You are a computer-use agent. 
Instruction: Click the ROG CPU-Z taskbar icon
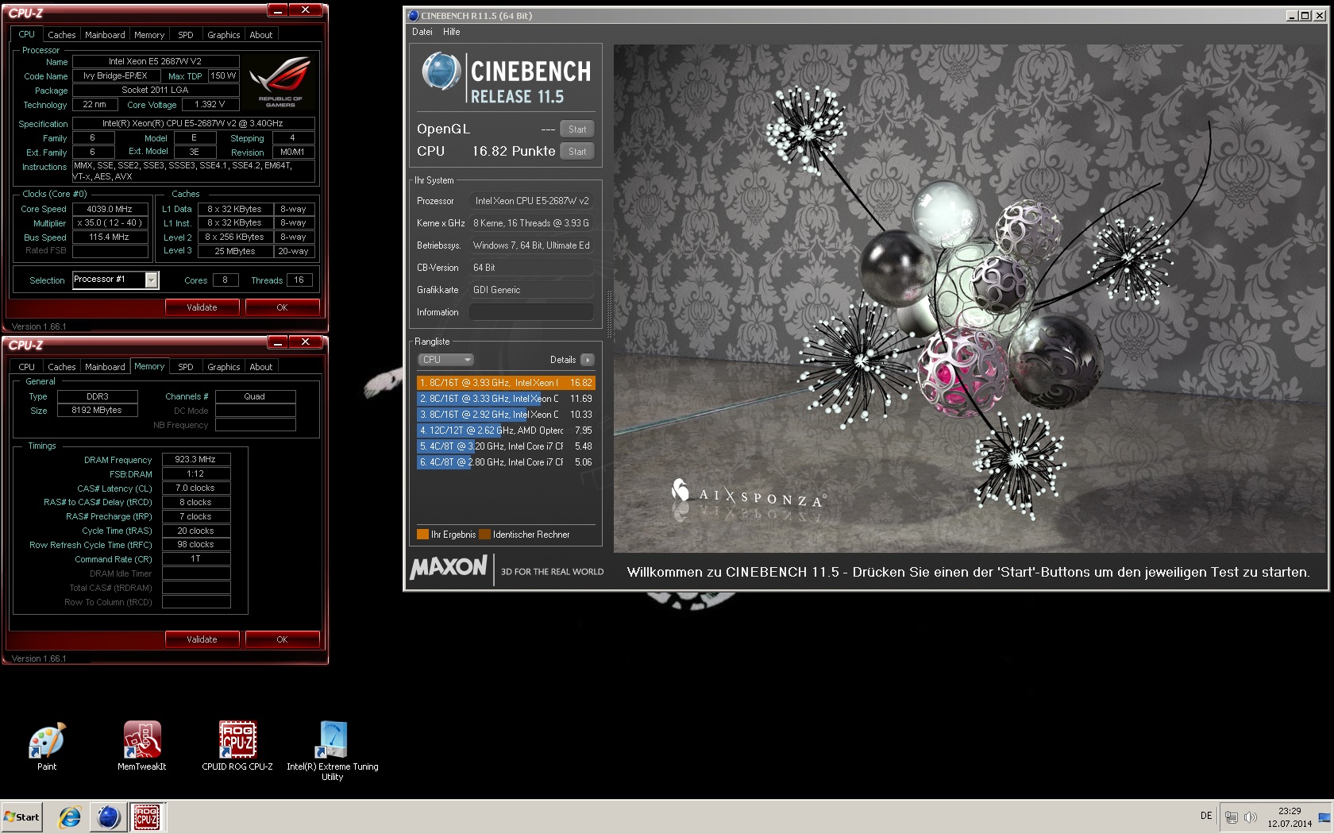[x=146, y=817]
